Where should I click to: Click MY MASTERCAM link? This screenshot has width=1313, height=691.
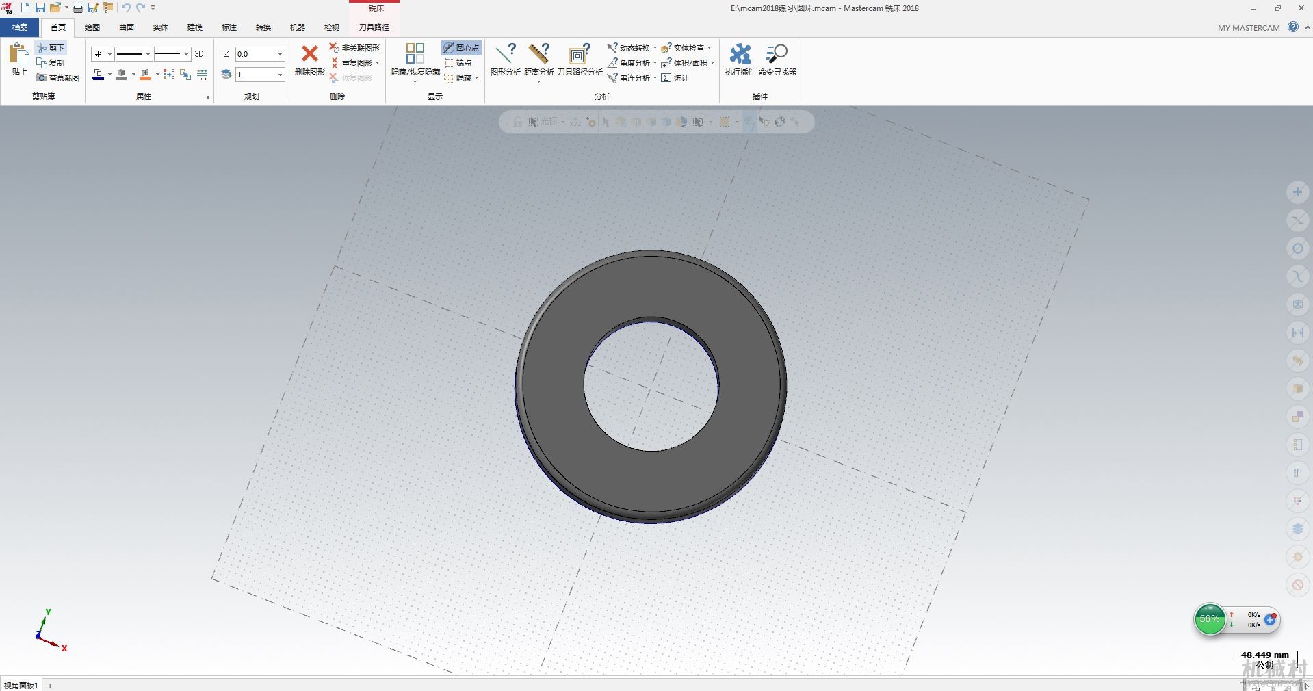1249,28
